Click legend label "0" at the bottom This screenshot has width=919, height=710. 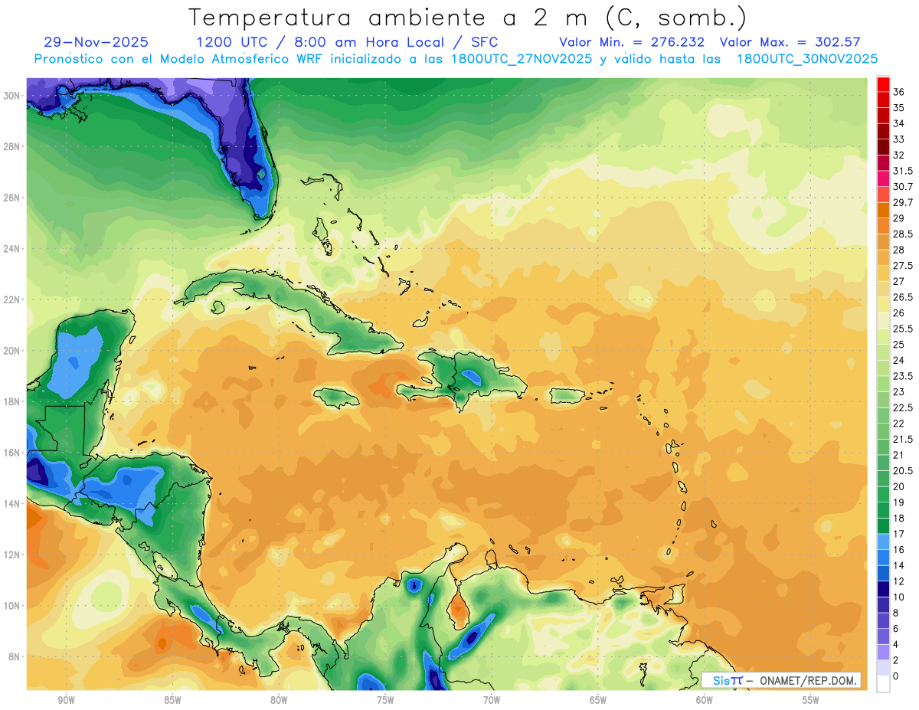tap(896, 676)
